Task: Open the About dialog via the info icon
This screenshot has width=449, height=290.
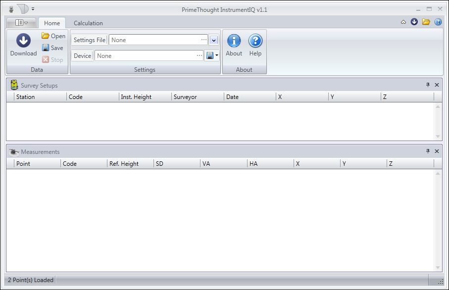Action: [234, 41]
